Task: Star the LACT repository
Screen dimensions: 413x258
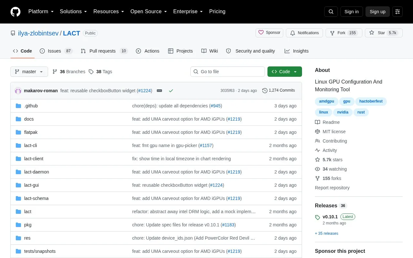Action: (x=384, y=33)
